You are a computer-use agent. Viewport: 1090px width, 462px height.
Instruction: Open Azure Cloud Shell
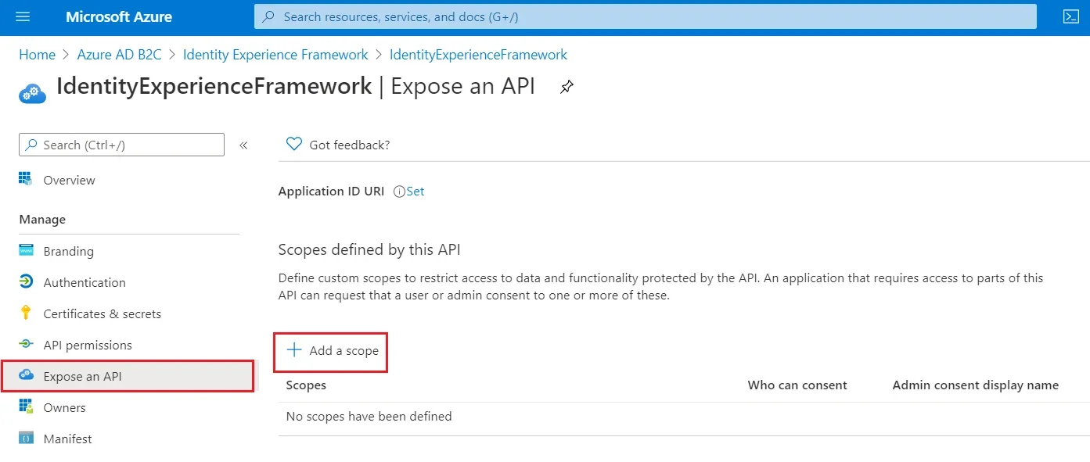pyautogui.click(x=1070, y=16)
